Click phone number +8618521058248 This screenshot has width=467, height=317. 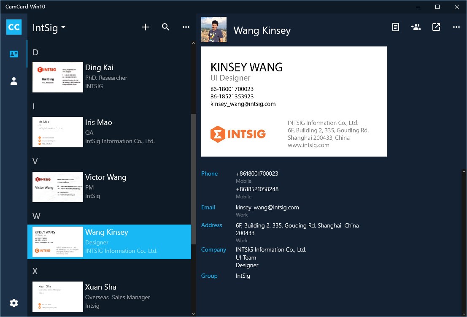coord(257,189)
